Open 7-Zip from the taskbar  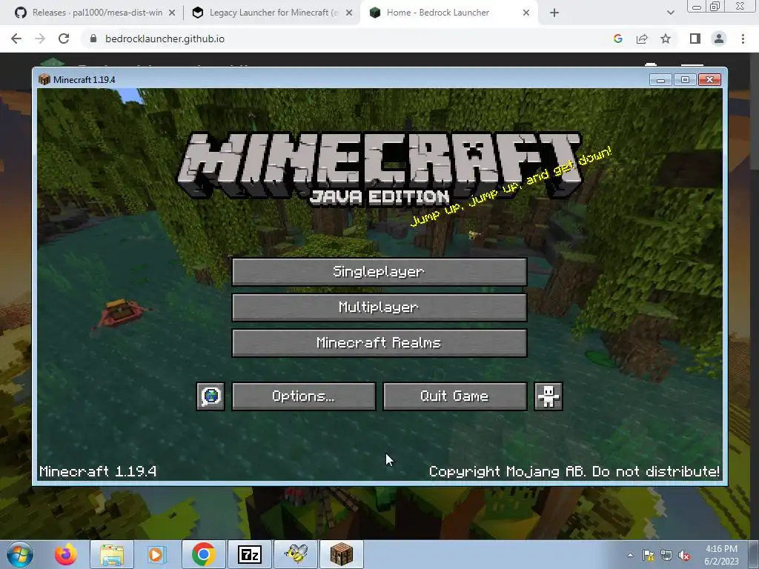250,554
